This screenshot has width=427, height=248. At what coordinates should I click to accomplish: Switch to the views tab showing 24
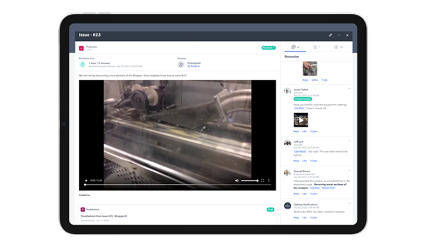tap(339, 47)
